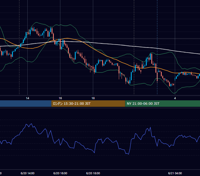Viewport: 200px width, 176px height.
Task: Click the 6/21 04:00 date label
Action: (x=175, y=173)
